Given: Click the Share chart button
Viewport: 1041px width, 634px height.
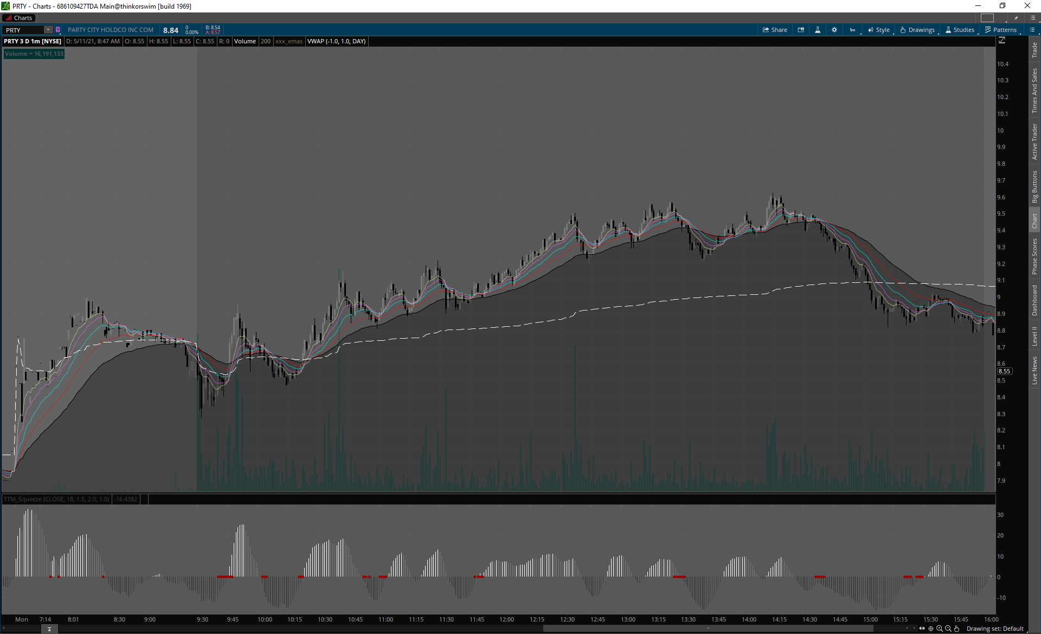Looking at the screenshot, I should tap(775, 30).
